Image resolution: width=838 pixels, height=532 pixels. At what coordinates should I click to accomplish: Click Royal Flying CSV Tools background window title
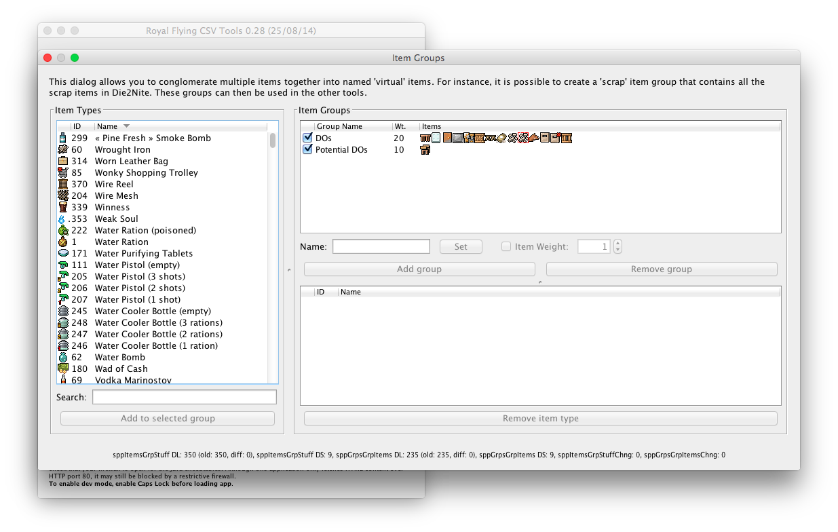(231, 31)
